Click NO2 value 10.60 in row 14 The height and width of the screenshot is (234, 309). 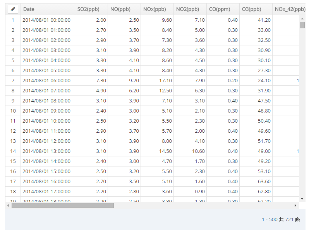coord(190,151)
